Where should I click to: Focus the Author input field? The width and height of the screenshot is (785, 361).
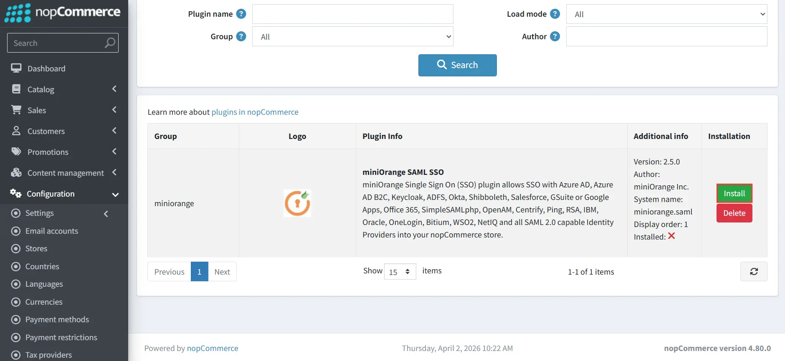pyautogui.click(x=666, y=37)
